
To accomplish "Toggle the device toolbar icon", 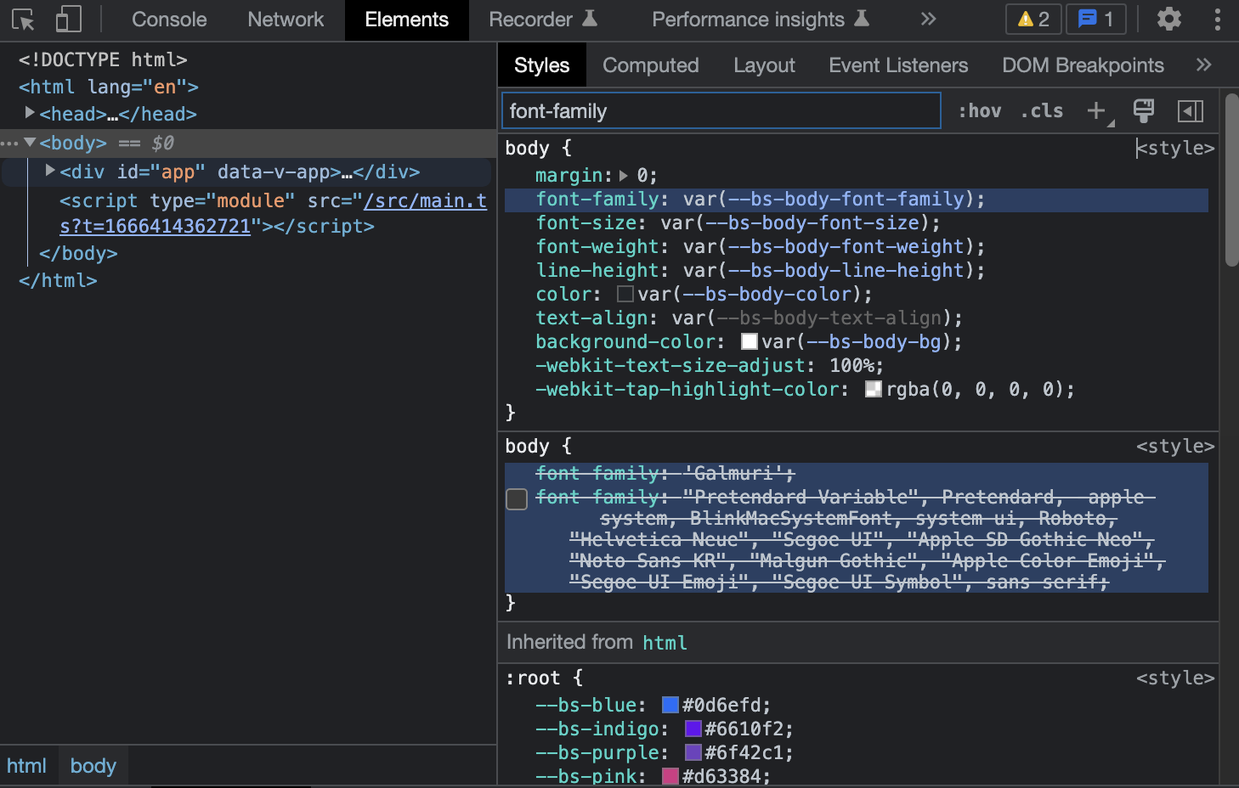I will [68, 20].
